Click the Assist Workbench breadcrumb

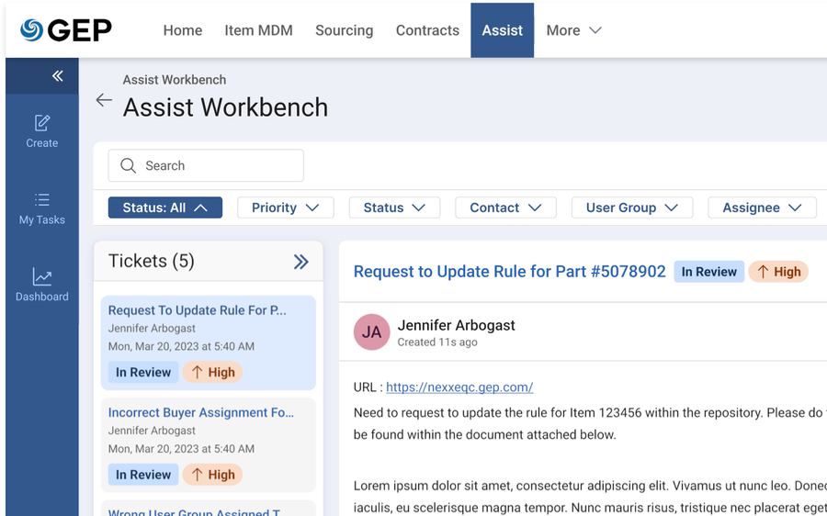[x=175, y=80]
